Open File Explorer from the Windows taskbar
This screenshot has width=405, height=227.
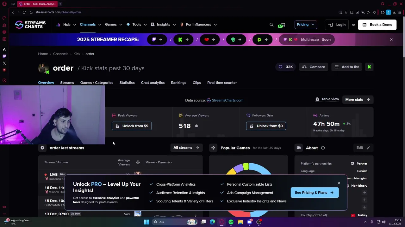click(240, 222)
